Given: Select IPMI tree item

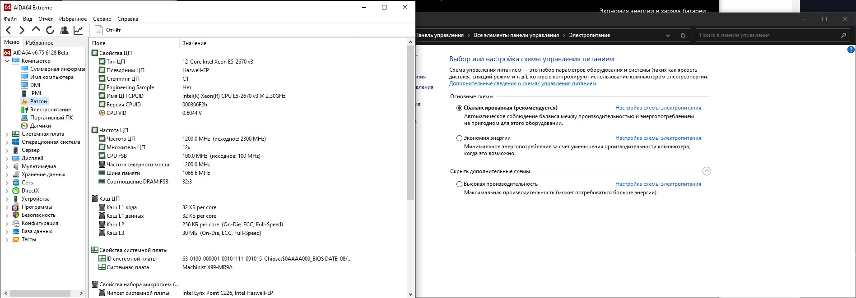Looking at the screenshot, I should pyautogui.click(x=31, y=93).
